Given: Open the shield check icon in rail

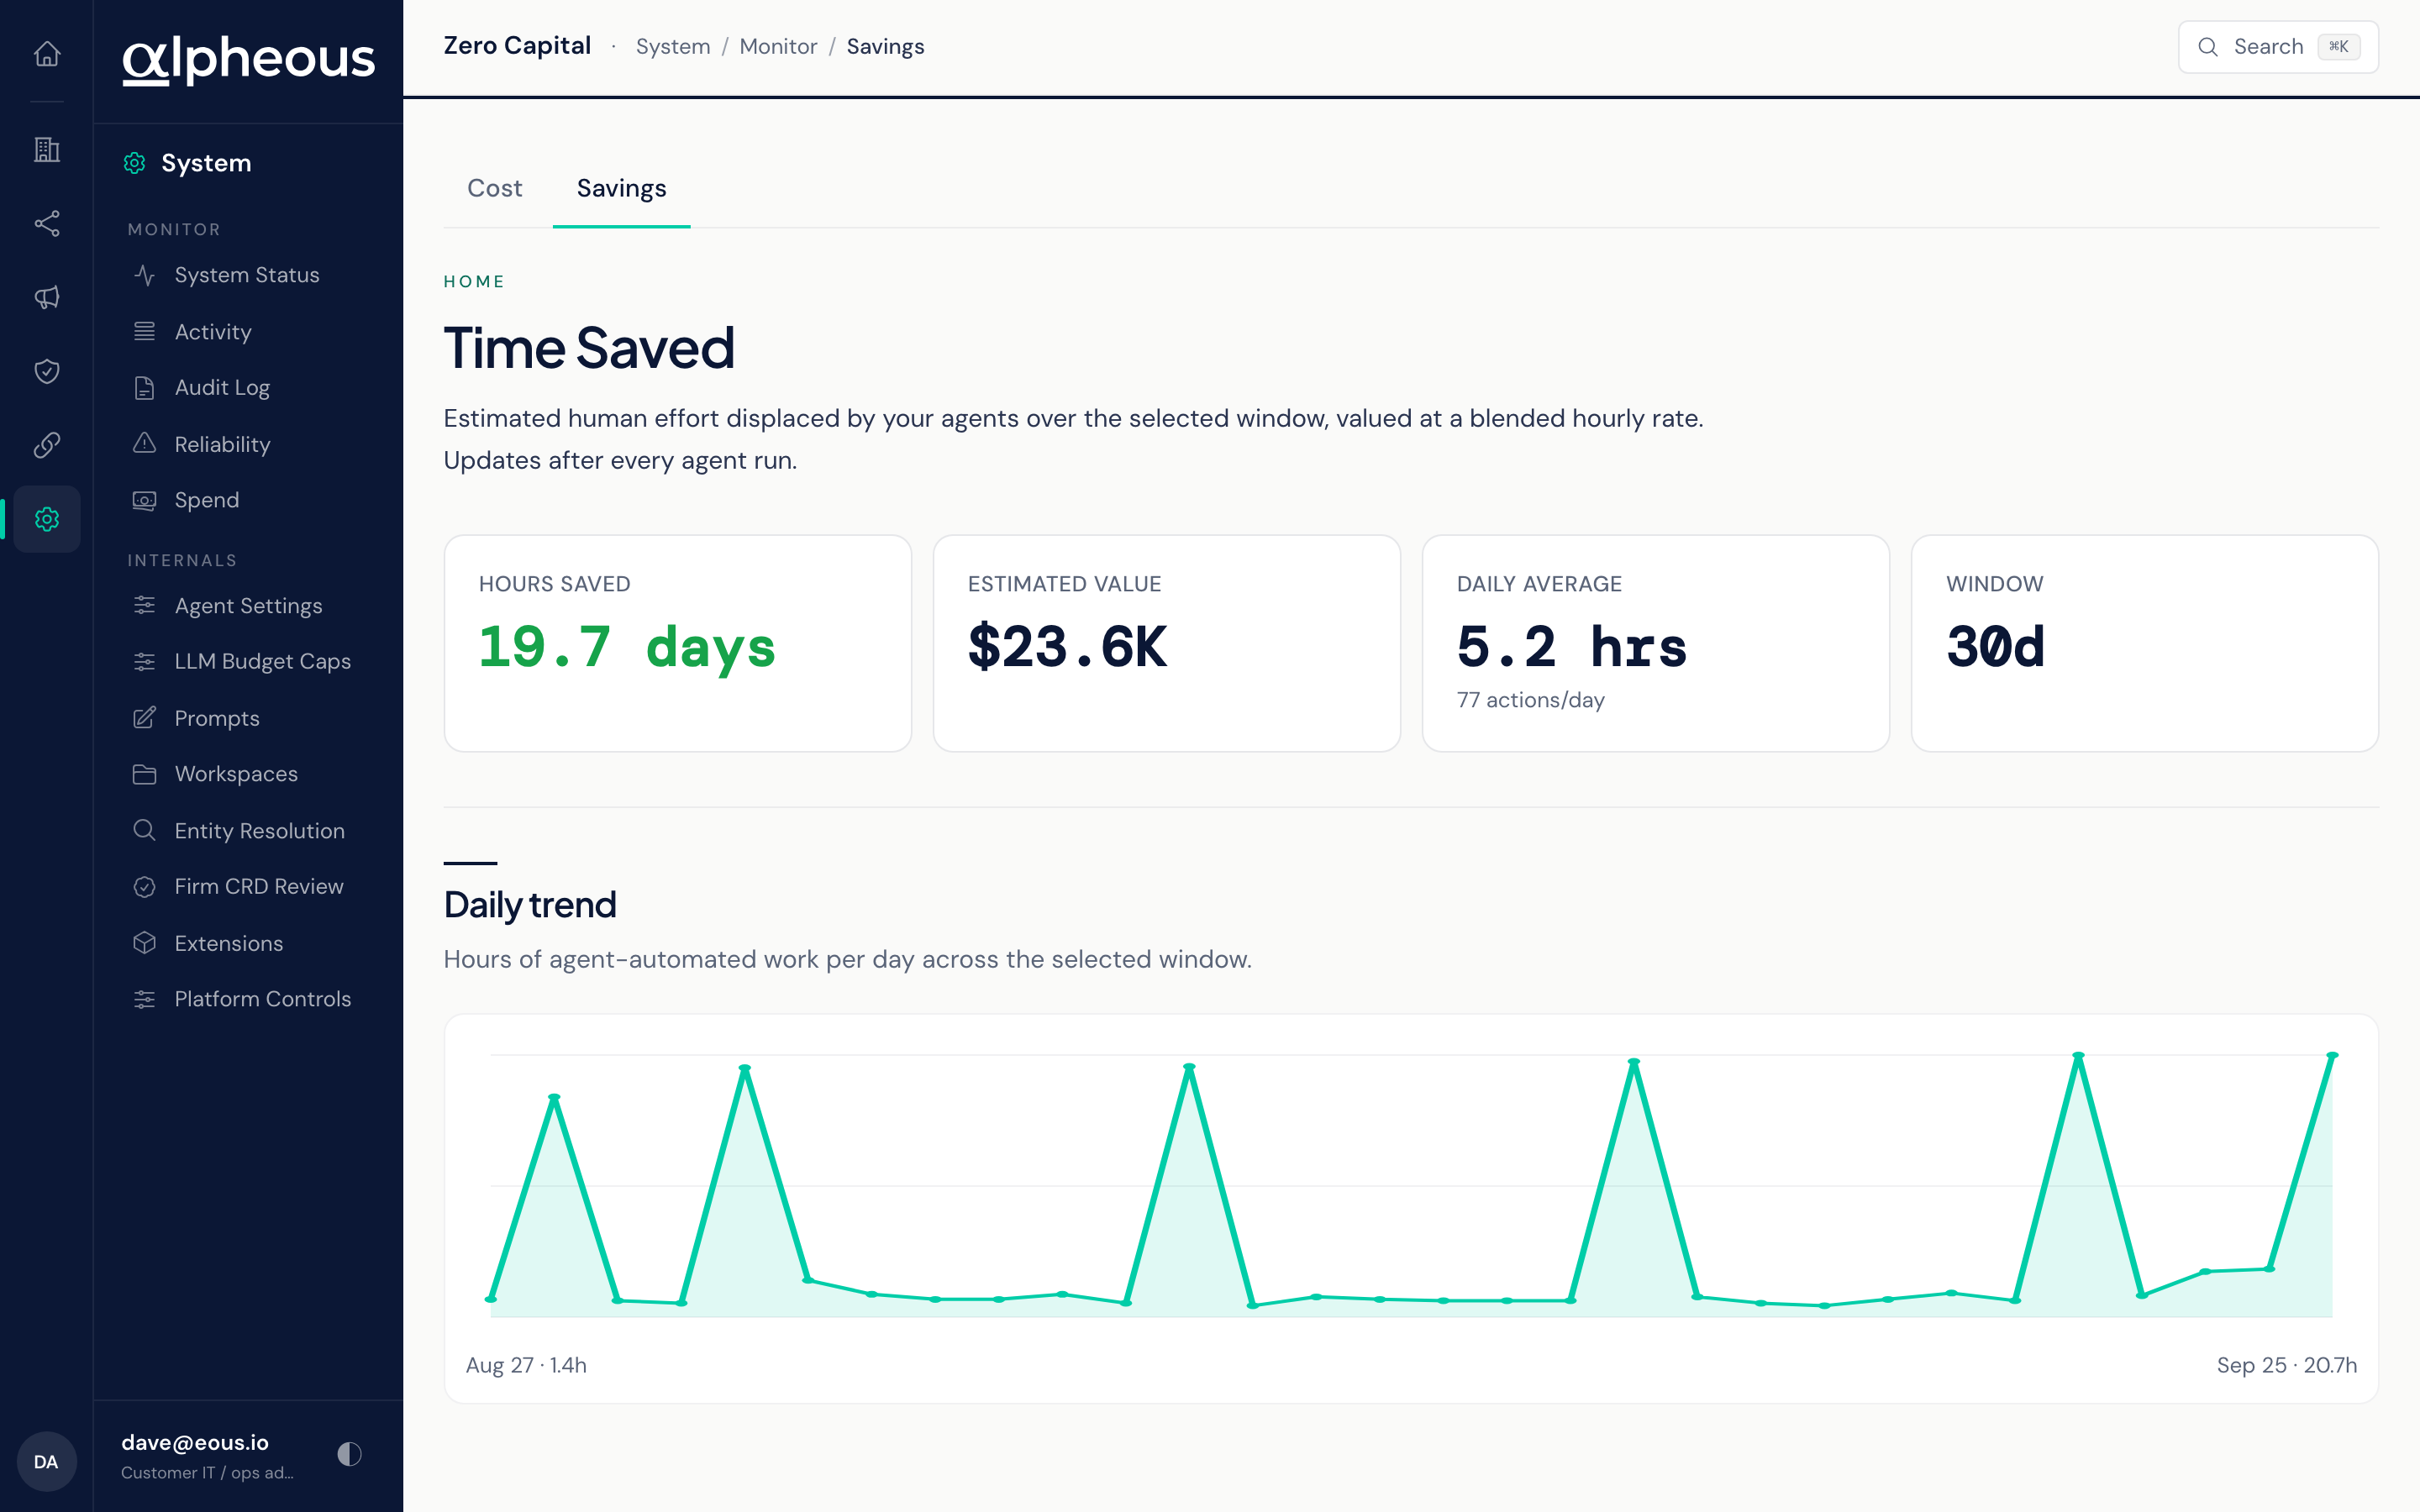Looking at the screenshot, I should pos(47,371).
